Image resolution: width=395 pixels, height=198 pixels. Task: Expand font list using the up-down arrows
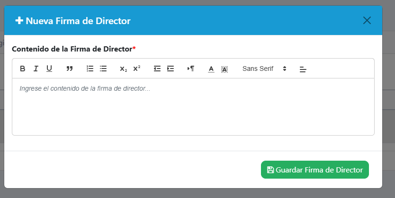(x=285, y=69)
